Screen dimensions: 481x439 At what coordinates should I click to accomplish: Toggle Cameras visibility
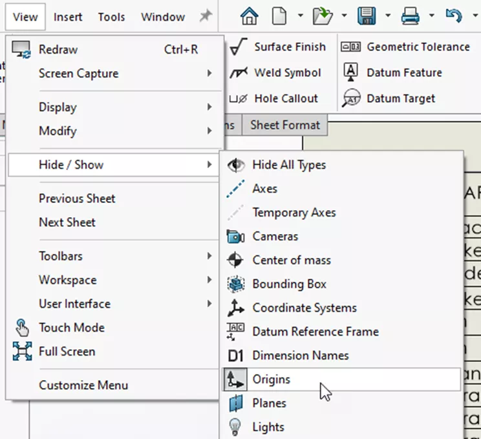pos(341,237)
